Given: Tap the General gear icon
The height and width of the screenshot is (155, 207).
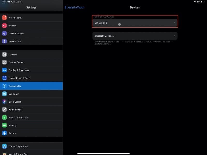Looking at the screenshot, I should 4,55.
